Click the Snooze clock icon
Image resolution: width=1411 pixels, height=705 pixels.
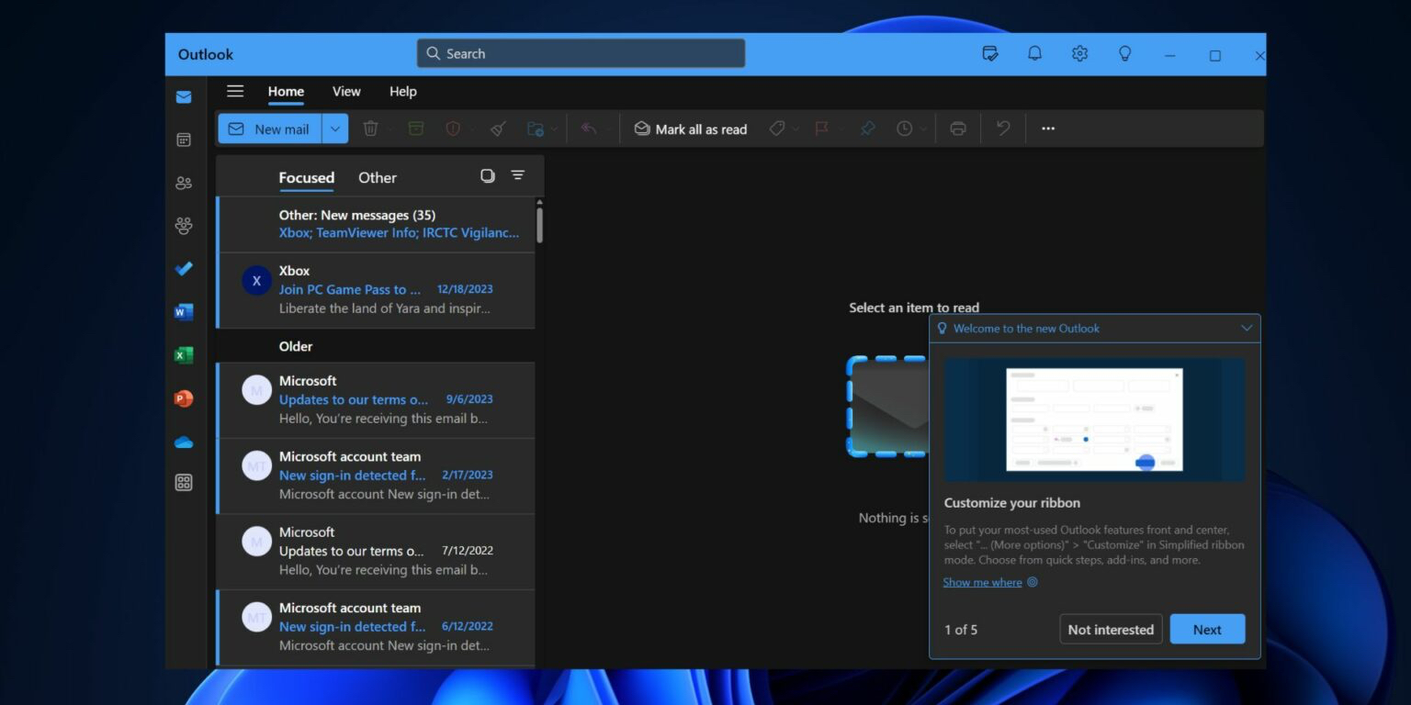905,129
